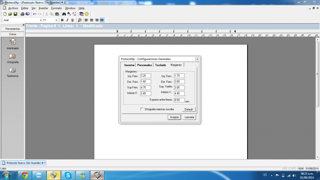
Task: Align text right
Action: point(97,20)
